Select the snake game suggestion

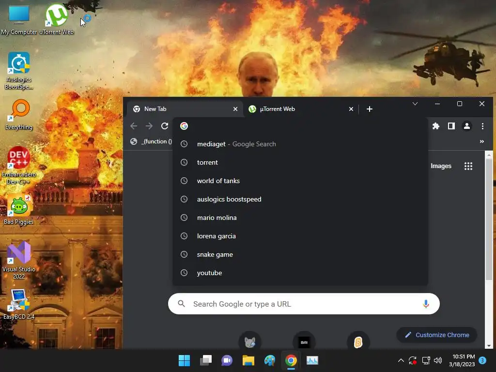[300, 254]
